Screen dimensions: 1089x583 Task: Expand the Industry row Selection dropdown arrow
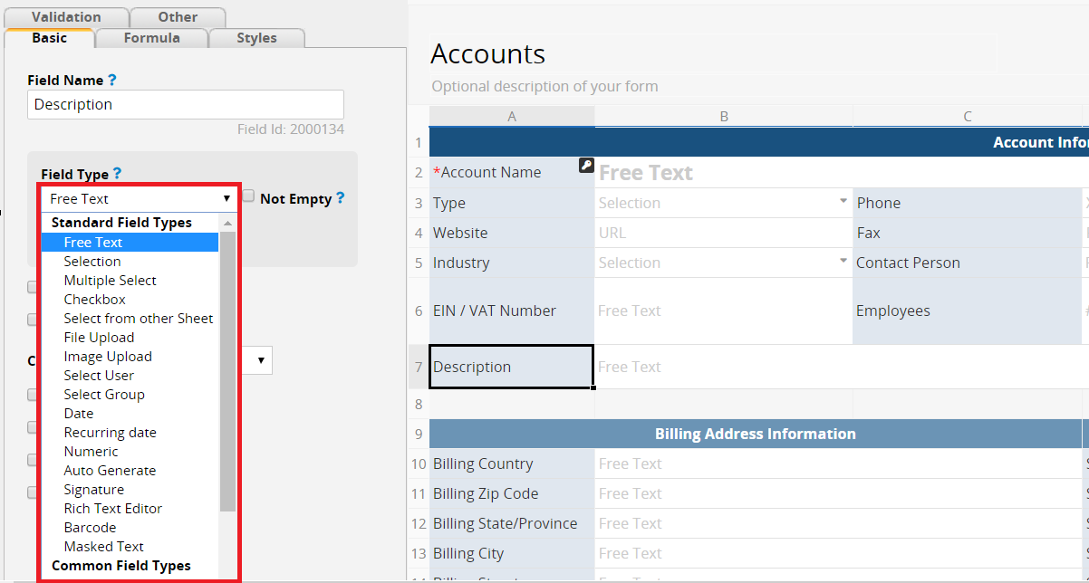tap(843, 262)
